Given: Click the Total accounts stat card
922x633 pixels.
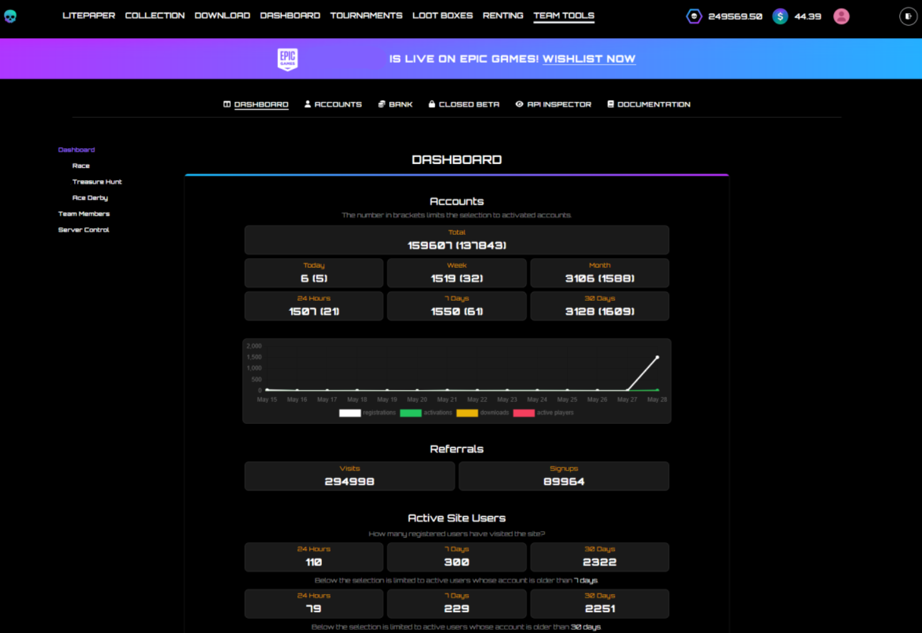Looking at the screenshot, I should click(457, 240).
